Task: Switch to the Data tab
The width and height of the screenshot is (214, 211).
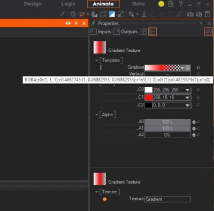Action: (x=139, y=4)
